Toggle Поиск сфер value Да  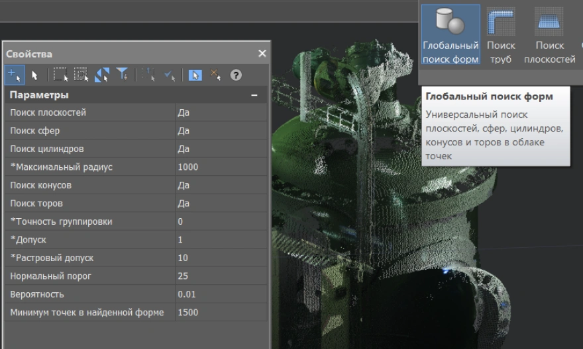click(x=221, y=131)
